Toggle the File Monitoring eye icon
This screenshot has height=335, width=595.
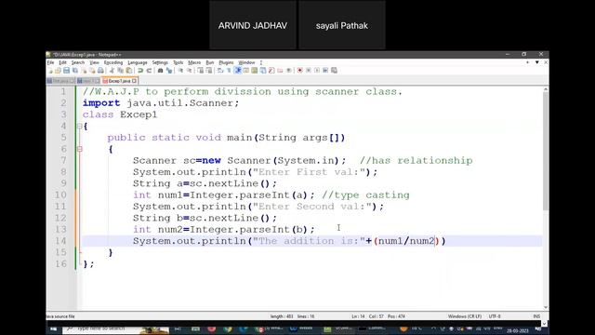[x=290, y=71]
